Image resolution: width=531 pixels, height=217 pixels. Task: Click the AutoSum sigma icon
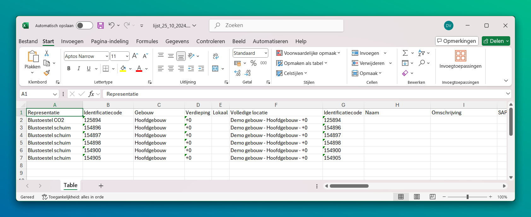405,53
